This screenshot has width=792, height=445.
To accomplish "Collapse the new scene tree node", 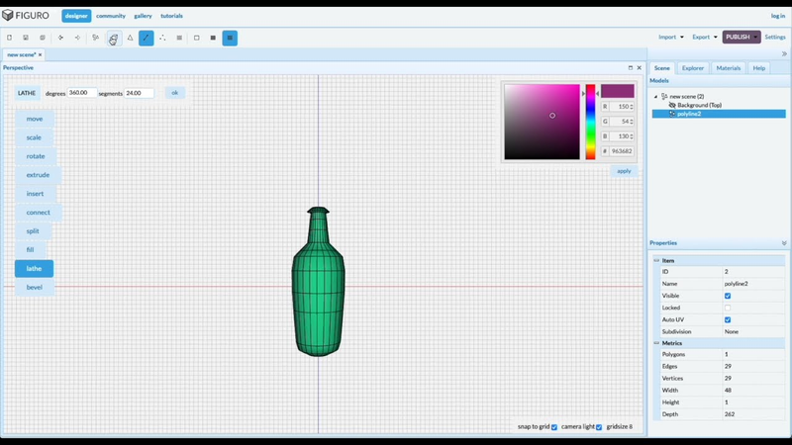I will click(656, 96).
